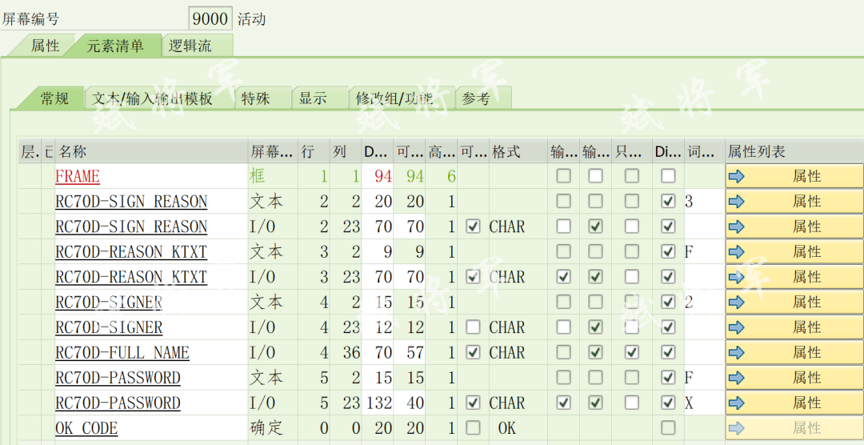Viewport: 864px width, 445px height.
Task: Click the 屏幕编号 field showing 9000
Action: (x=210, y=19)
